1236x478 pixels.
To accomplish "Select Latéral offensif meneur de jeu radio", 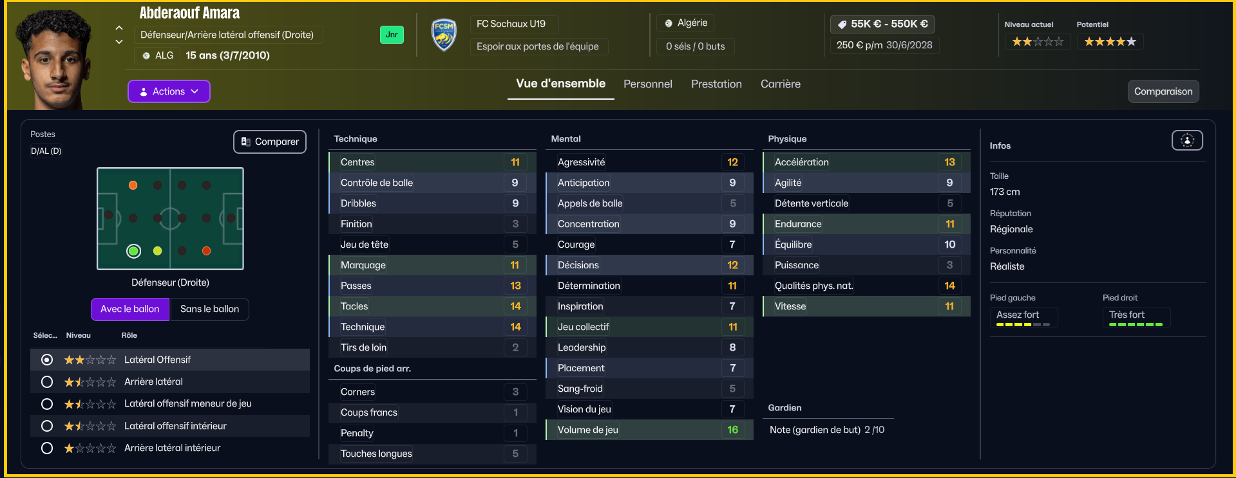I will [47, 404].
